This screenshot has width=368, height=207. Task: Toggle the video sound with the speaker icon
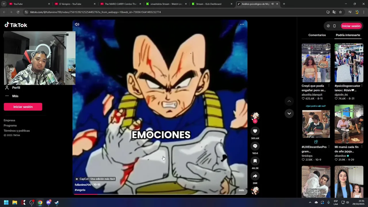[77, 24]
